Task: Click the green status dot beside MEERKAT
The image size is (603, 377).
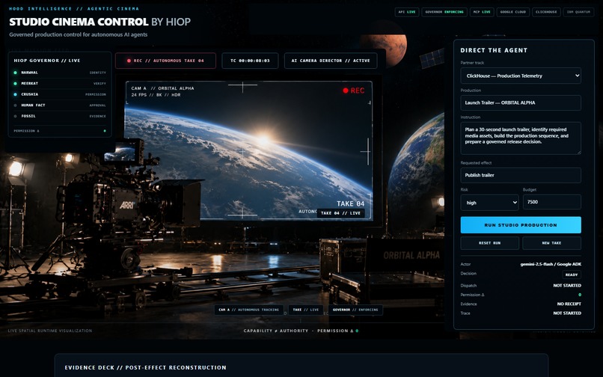Action: pyautogui.click(x=16, y=83)
